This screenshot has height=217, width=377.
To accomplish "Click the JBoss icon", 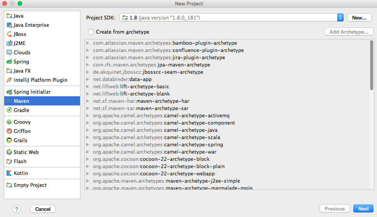I will click(x=10, y=34).
